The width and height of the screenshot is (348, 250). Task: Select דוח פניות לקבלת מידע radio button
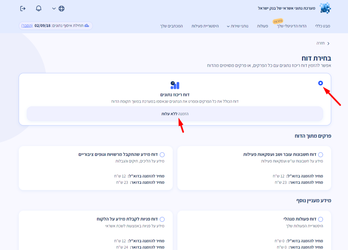162,219
